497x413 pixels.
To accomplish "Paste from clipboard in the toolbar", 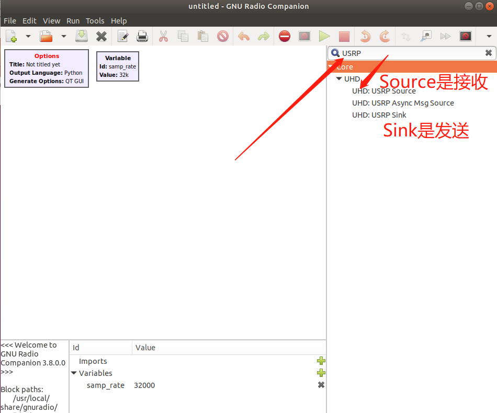I will tap(202, 36).
